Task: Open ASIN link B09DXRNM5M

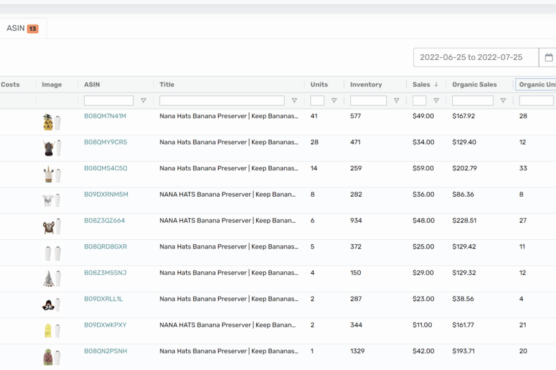Action: coord(106,194)
